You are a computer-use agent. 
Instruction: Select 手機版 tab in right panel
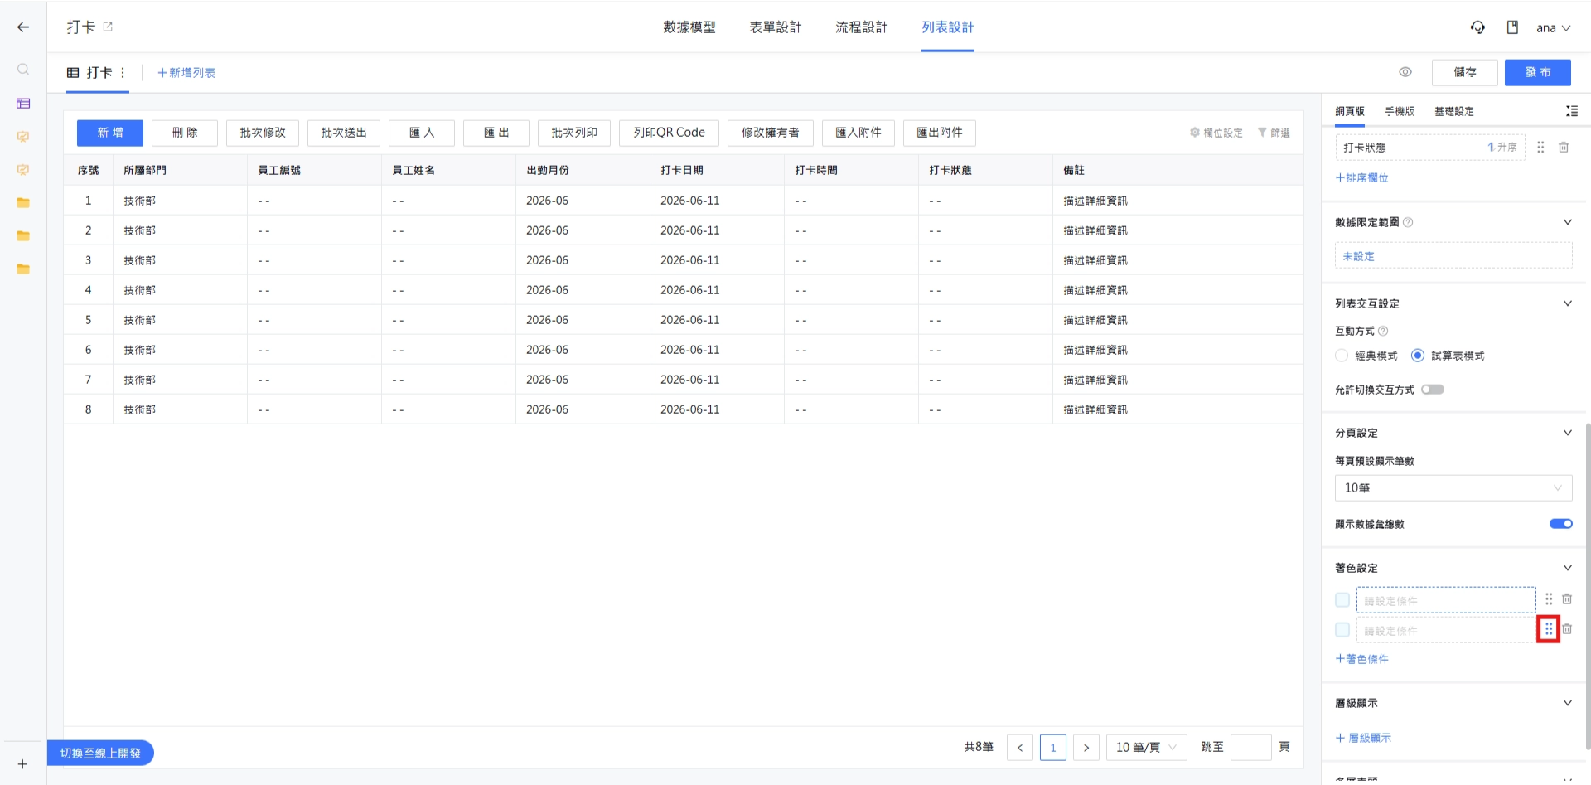point(1400,111)
